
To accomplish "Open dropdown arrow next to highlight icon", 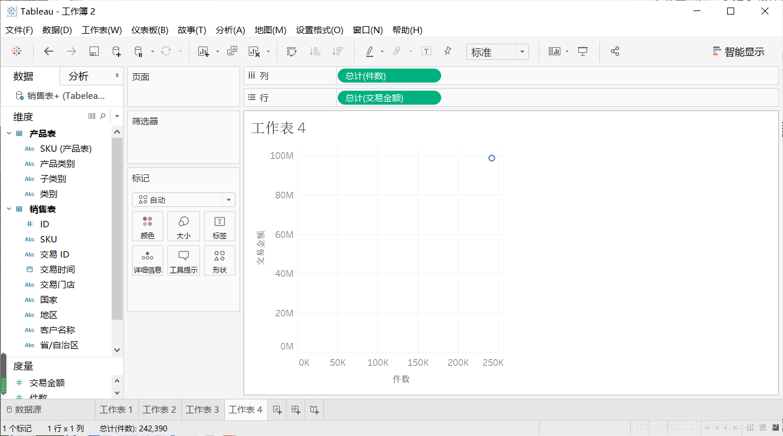I will pyautogui.click(x=382, y=51).
